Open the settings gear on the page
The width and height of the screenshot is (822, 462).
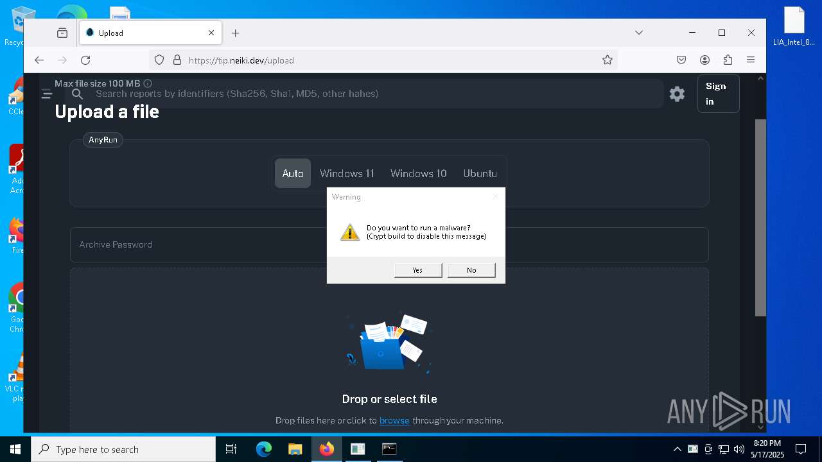pos(677,94)
